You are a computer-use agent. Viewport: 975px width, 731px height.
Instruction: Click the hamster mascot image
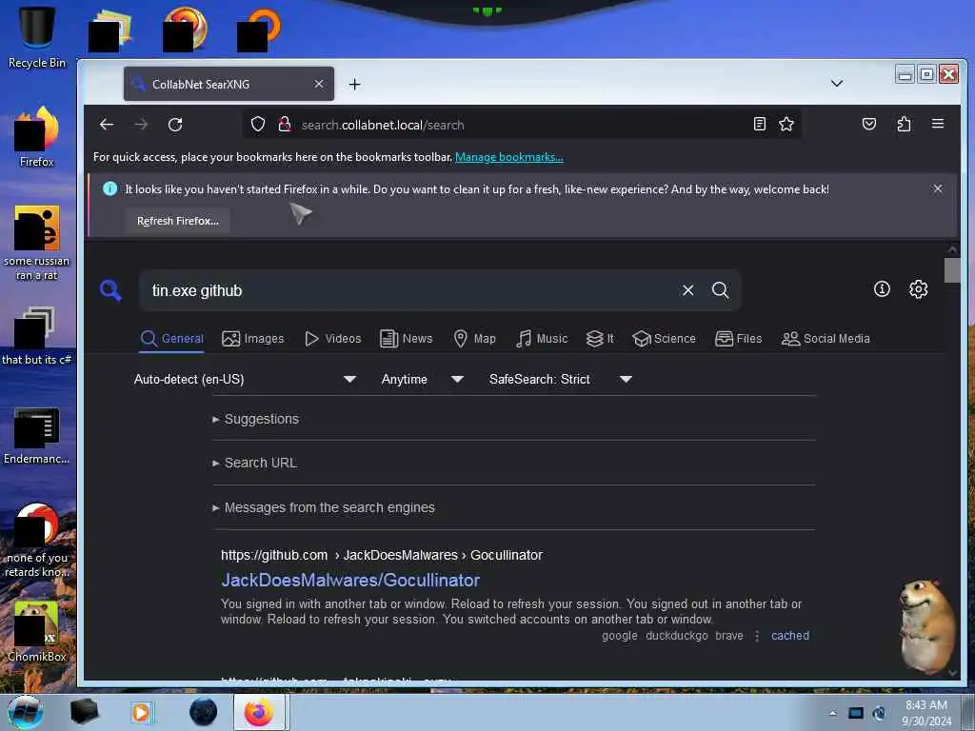click(927, 626)
